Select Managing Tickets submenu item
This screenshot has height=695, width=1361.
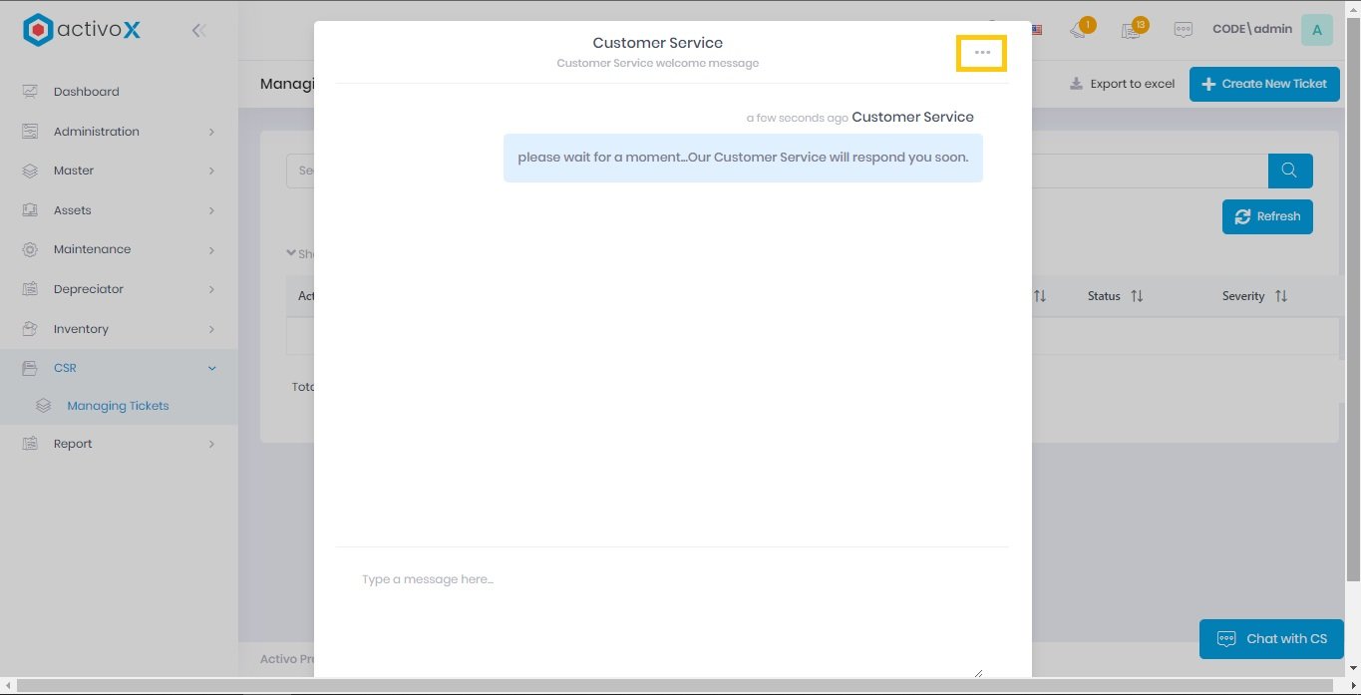[118, 406]
